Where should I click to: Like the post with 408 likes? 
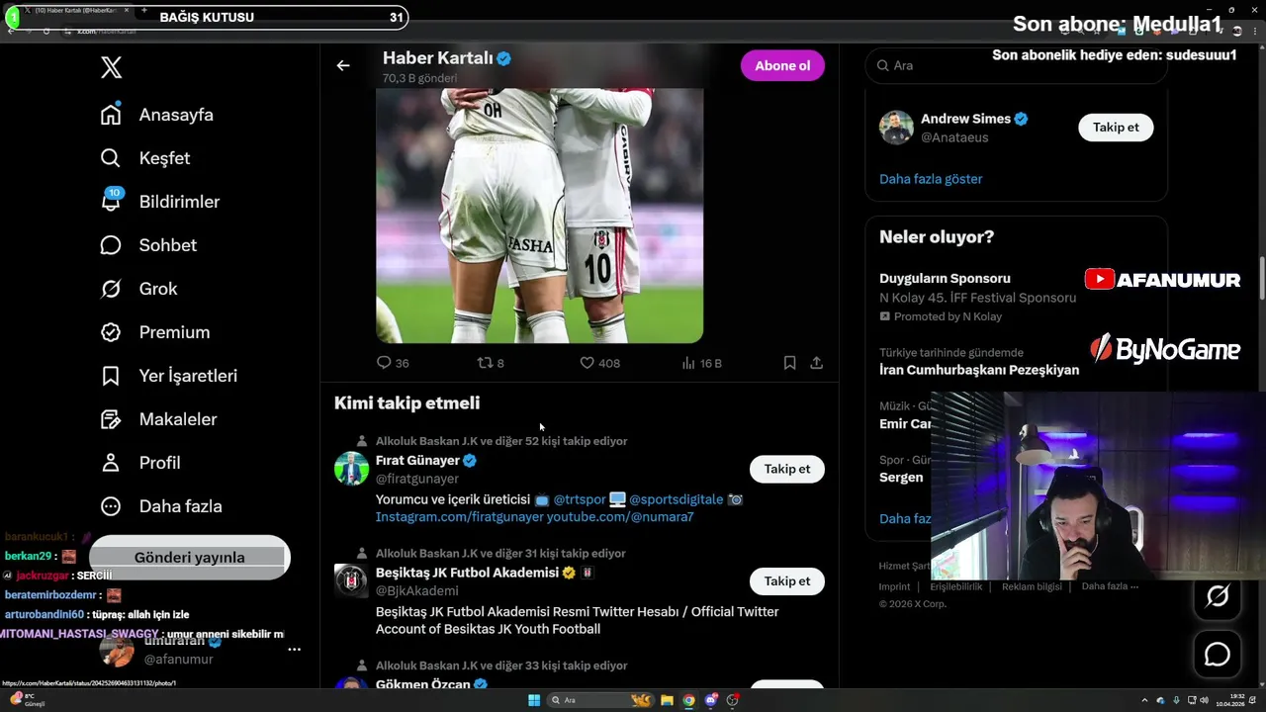click(x=587, y=363)
